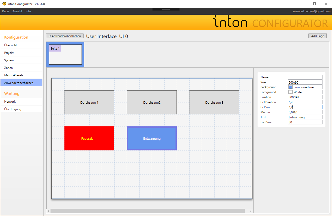The height and width of the screenshot is (216, 332).
Task: Open the Network maintenance section
Action: [x=10, y=102]
